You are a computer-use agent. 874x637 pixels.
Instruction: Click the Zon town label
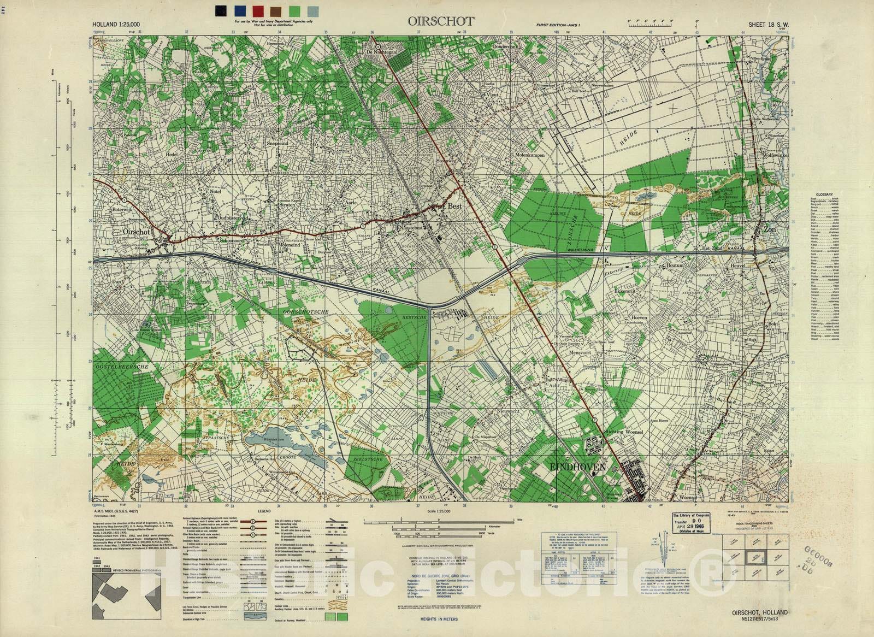click(x=769, y=231)
